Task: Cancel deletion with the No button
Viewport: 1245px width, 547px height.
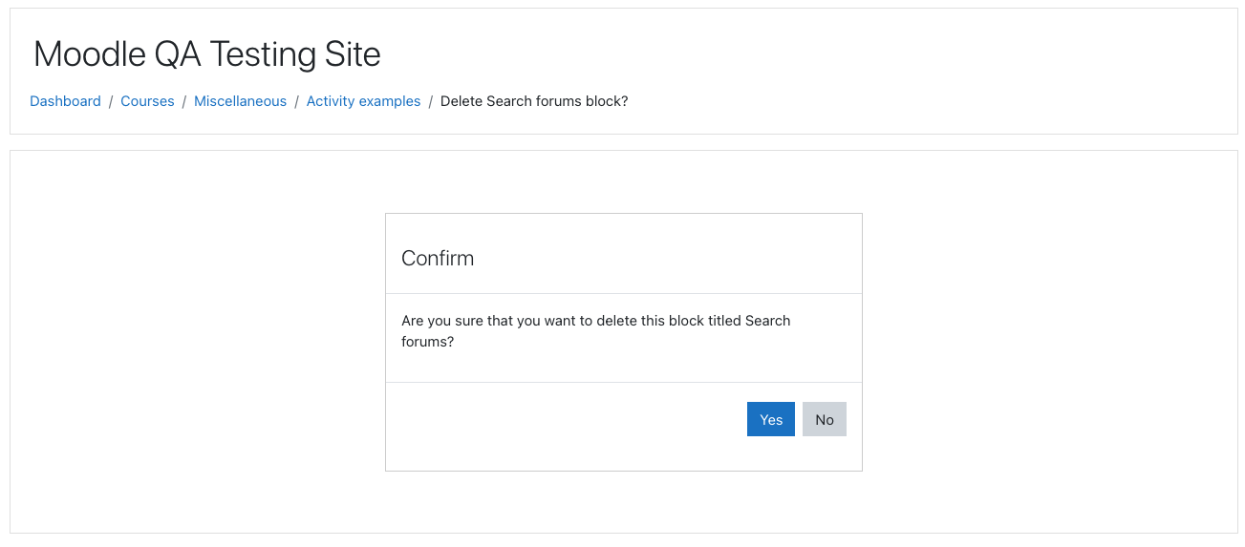Action: point(825,419)
